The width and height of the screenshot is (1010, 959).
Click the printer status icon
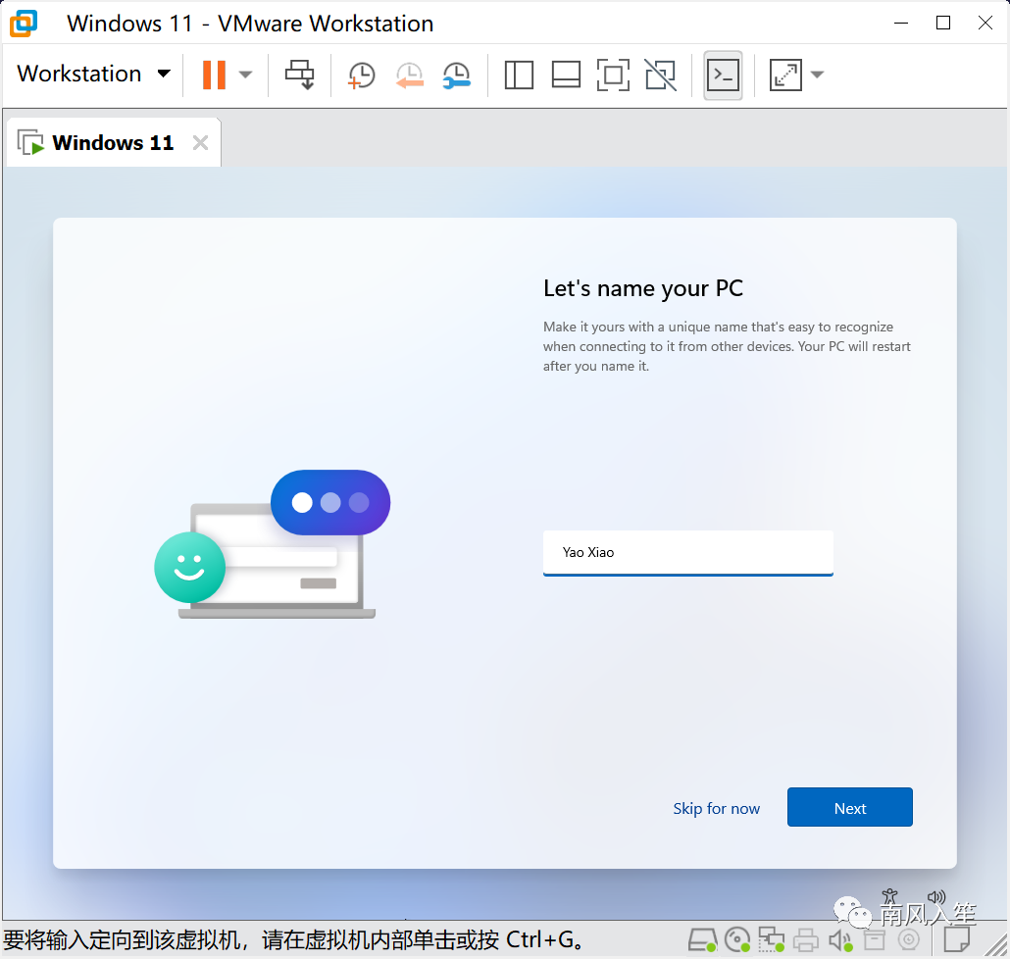click(805, 940)
